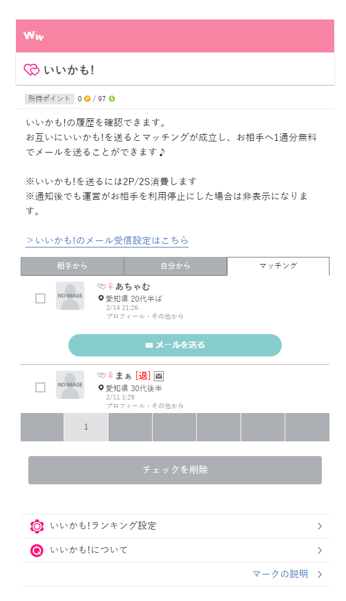Viewport: 346px width, 601px height.
Task: Click the WW site logo in header
Action: coord(34,35)
